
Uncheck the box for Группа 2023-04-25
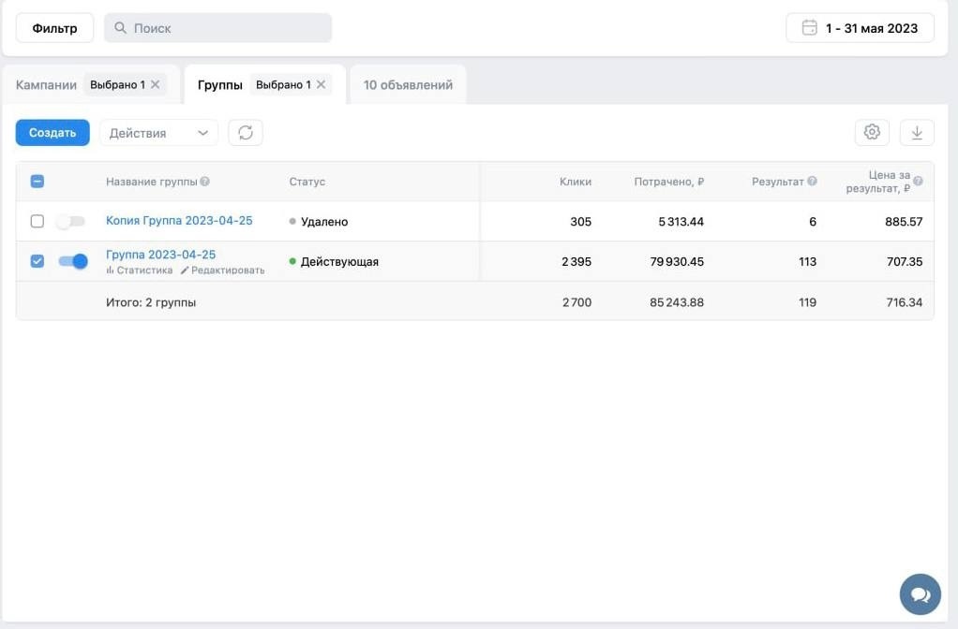coord(37,261)
